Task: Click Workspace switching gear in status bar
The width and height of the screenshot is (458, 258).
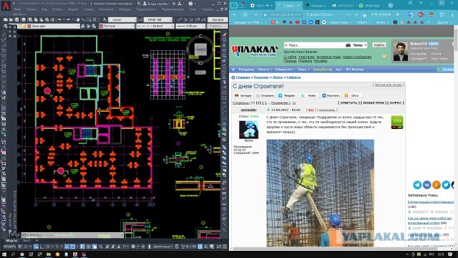Action: tap(133, 247)
